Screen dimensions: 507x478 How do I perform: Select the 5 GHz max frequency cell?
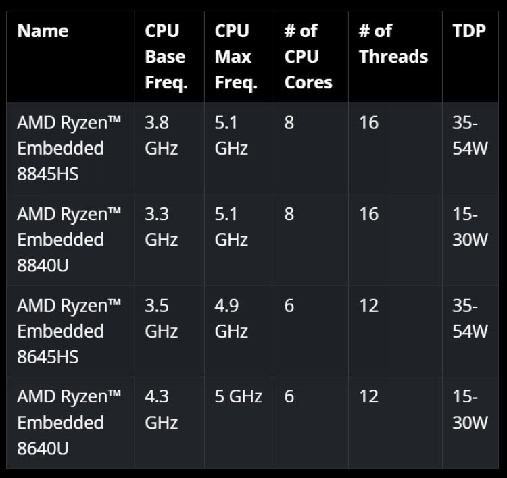point(238,397)
